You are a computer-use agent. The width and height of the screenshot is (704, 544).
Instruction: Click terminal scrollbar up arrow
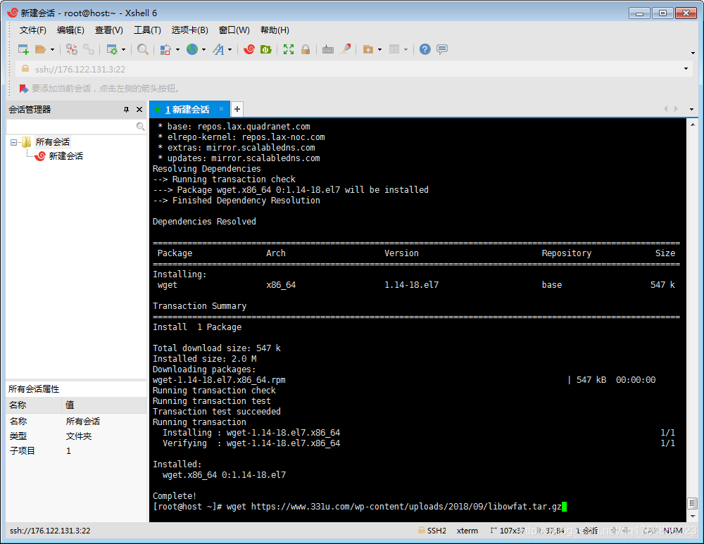point(692,125)
